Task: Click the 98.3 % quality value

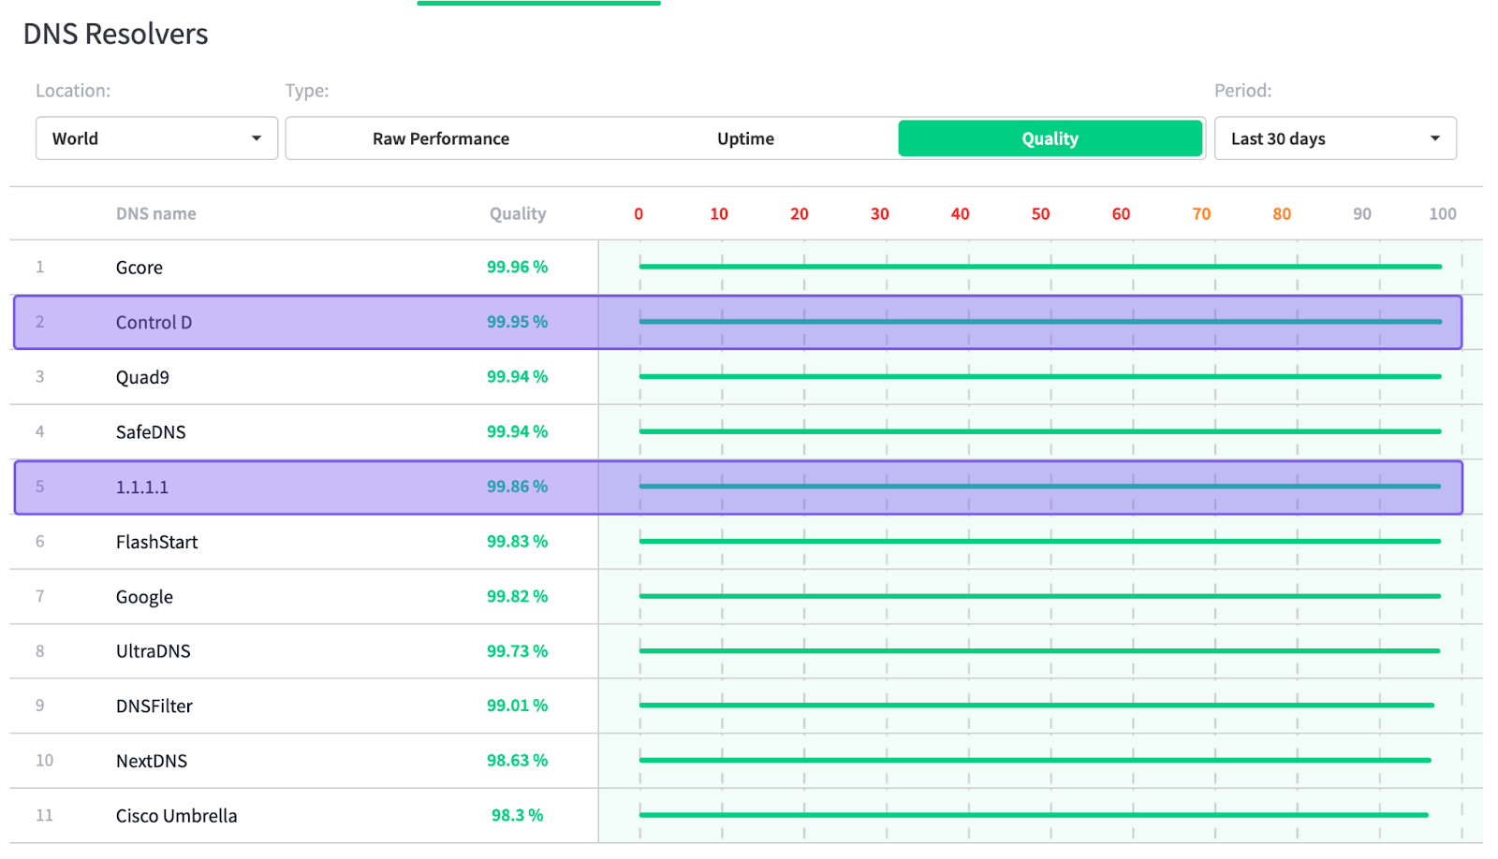Action: (x=517, y=815)
